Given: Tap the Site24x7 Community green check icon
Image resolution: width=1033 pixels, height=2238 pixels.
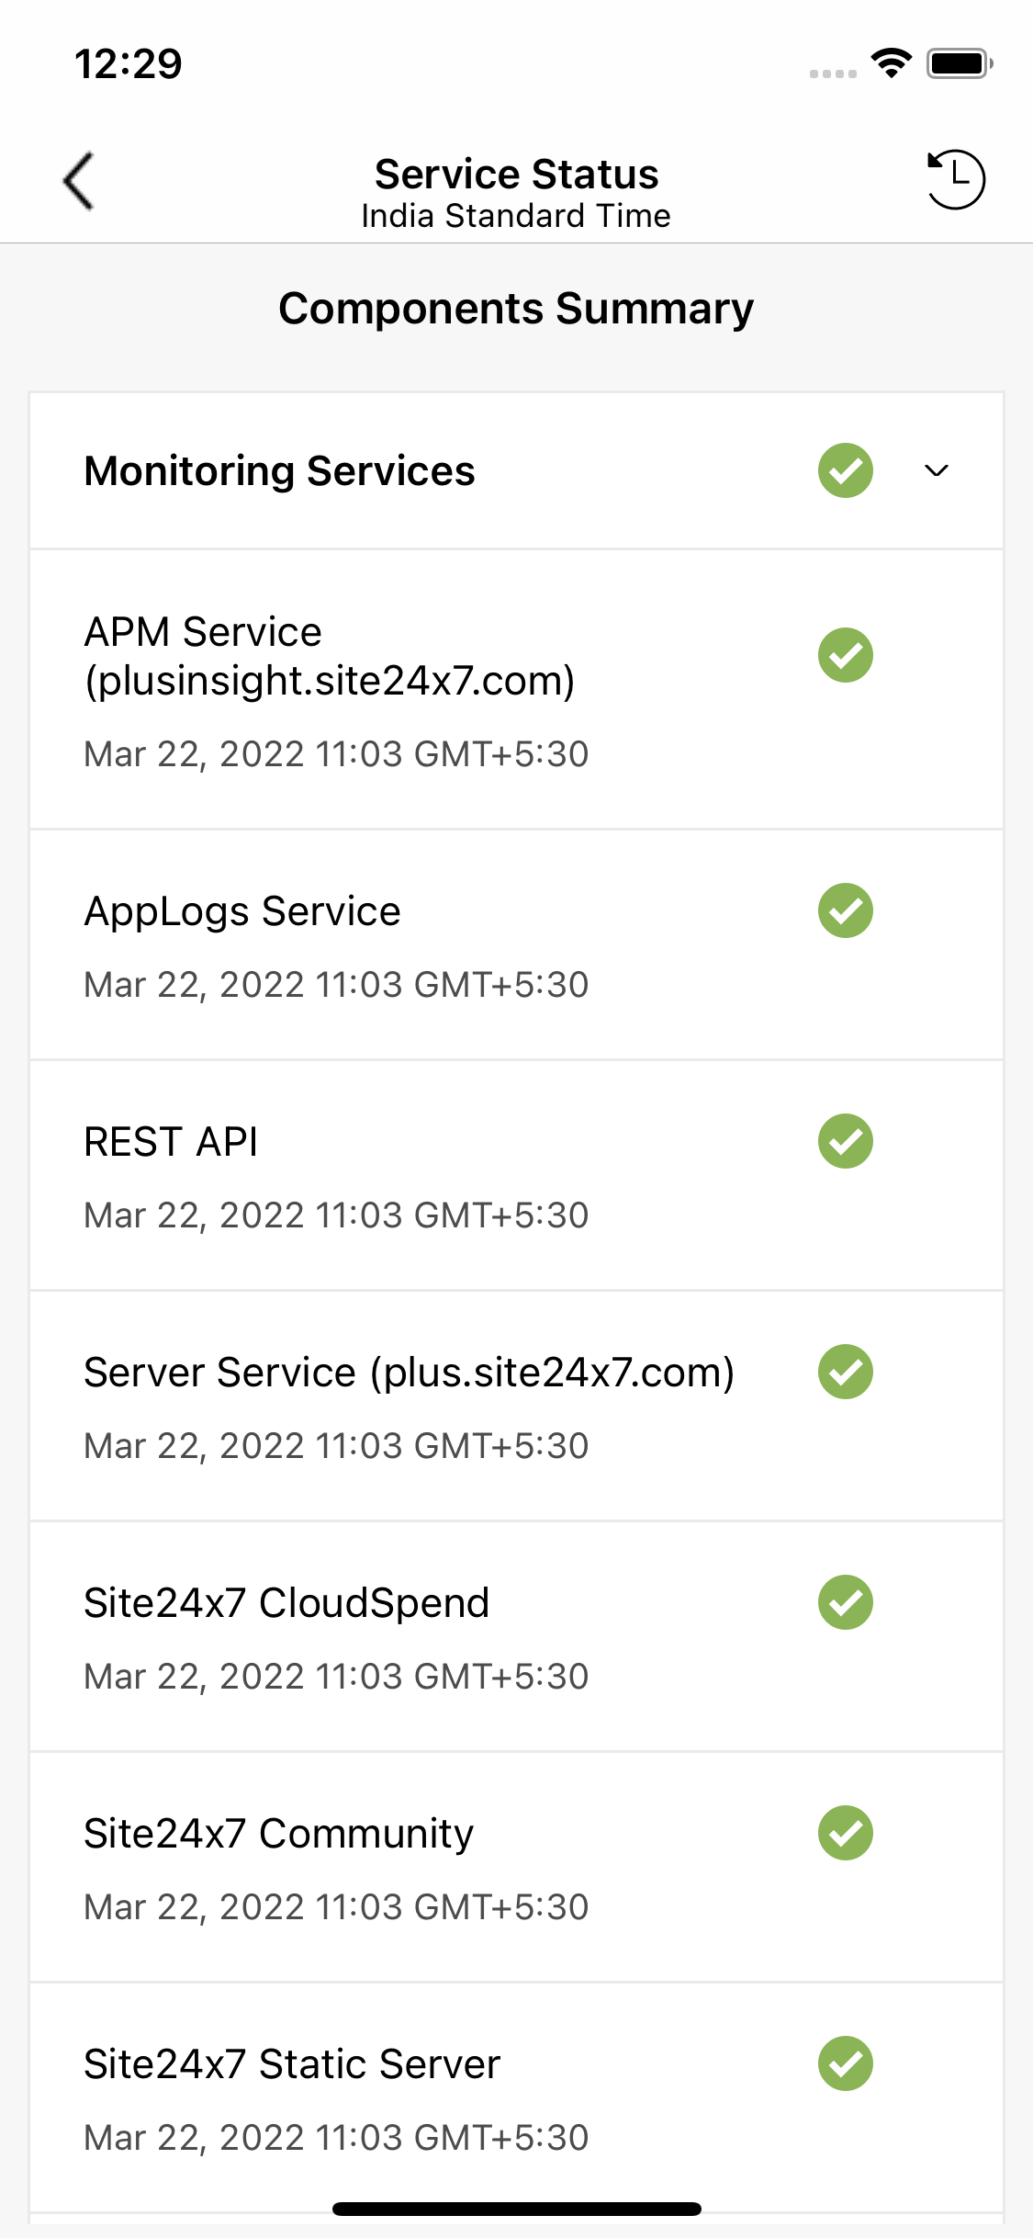Looking at the screenshot, I should pyautogui.click(x=845, y=1833).
